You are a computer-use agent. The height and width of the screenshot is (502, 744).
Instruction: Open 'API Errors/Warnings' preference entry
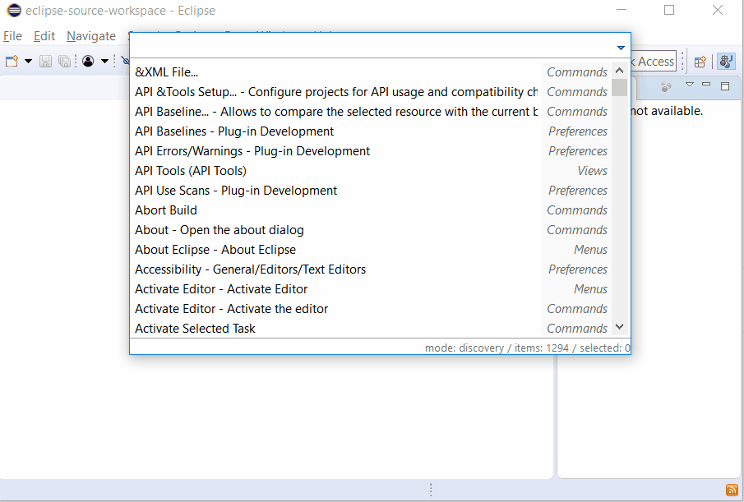click(372, 151)
